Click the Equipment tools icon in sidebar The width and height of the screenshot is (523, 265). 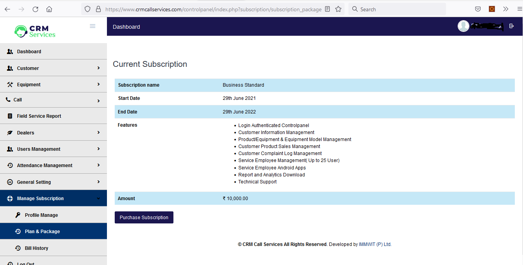click(10, 84)
